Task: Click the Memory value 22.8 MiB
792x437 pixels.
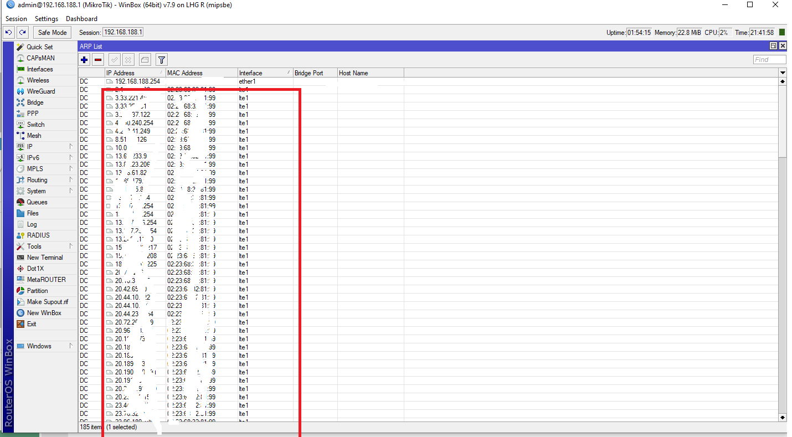Action: (690, 32)
